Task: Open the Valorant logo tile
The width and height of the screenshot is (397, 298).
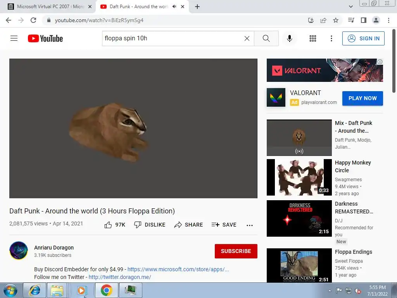Action: [x=276, y=97]
